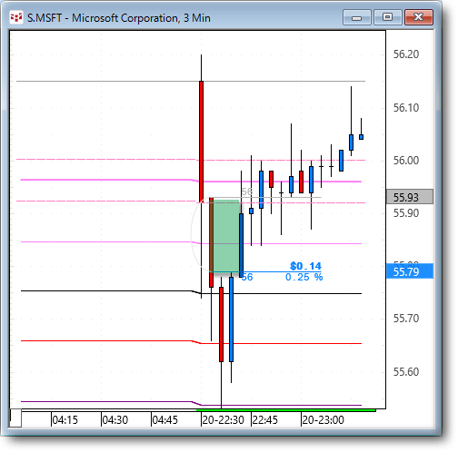
Task: Click the gray 56 label above trade rectangle
Action: tap(247, 192)
